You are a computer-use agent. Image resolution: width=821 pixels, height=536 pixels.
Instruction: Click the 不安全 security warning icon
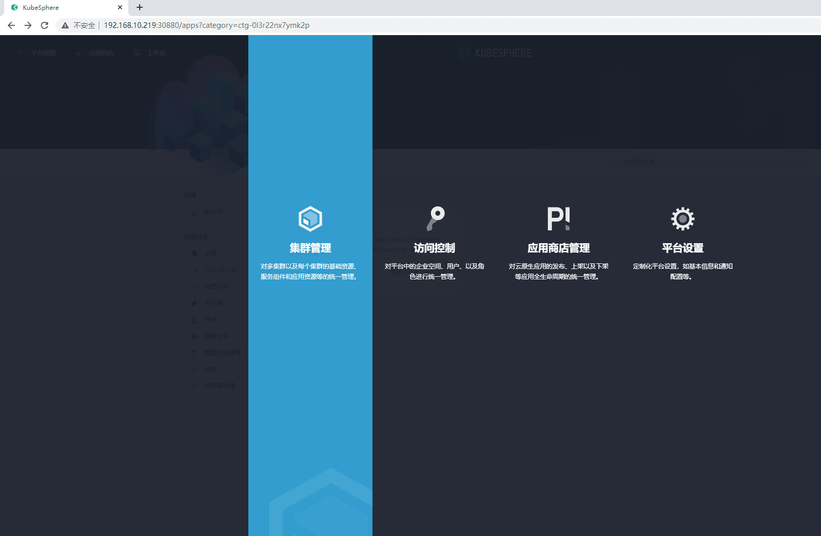tap(65, 25)
